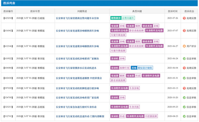Click the 车身附件及电器 车身异响 tag
This screenshot has width=199, height=122.
(125, 88)
